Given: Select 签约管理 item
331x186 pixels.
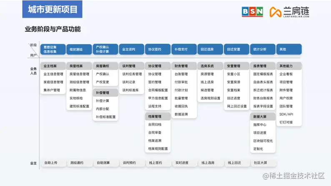Looking at the screenshot, I should pos(155,82).
